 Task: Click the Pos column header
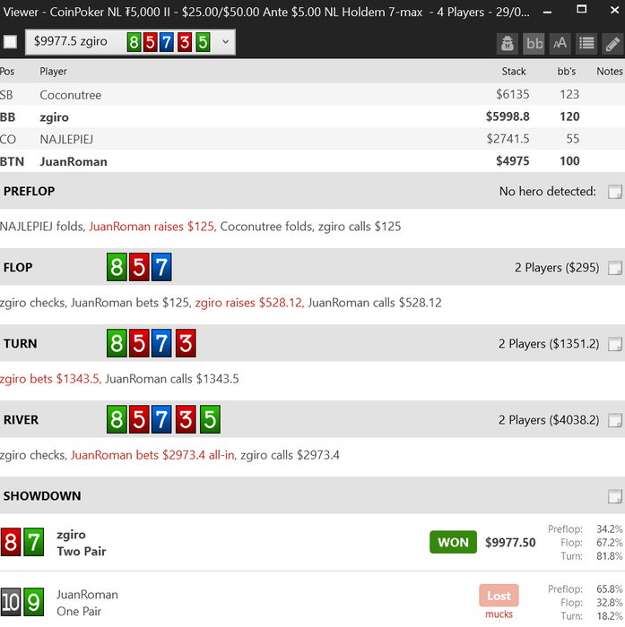click(7, 71)
